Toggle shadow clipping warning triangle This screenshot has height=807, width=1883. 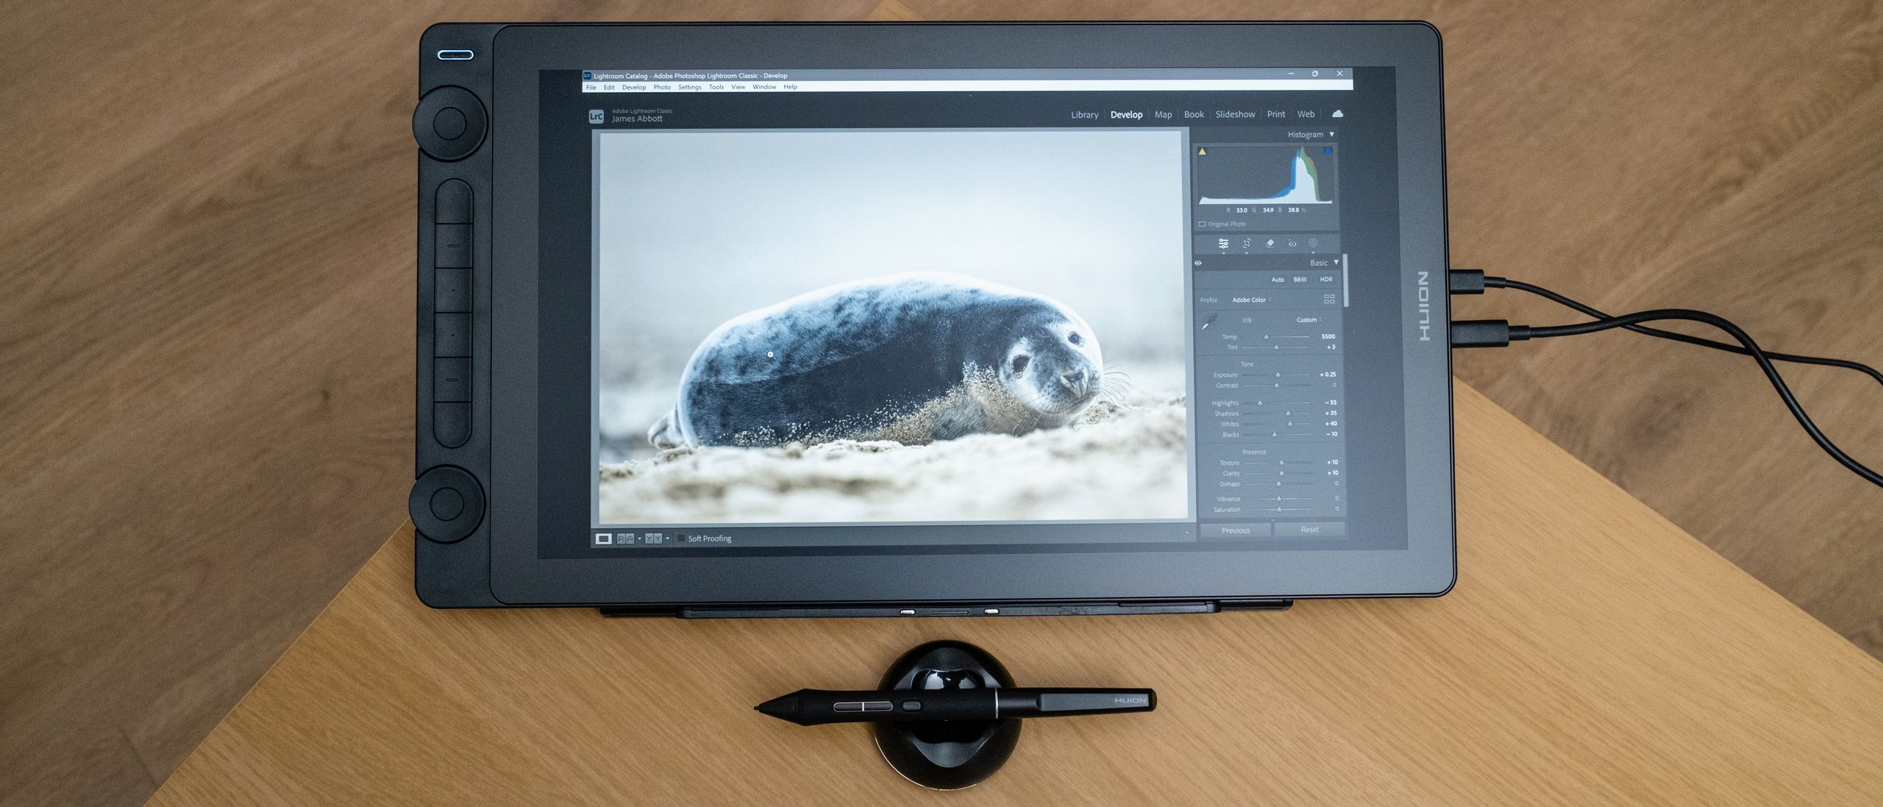pyautogui.click(x=1202, y=152)
